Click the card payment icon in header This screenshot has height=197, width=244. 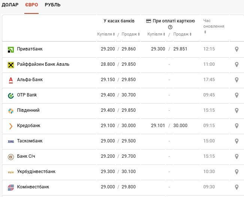pos(148,21)
